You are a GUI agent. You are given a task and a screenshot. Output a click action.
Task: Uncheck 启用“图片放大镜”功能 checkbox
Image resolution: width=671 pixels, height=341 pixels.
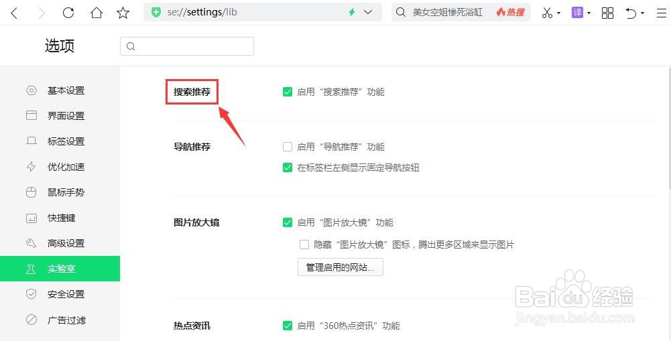[x=288, y=222]
